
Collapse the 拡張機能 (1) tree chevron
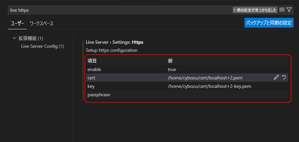point(14,38)
